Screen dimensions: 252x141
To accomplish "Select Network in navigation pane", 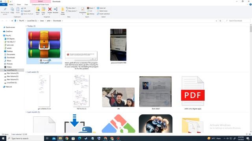I will (x=9, y=87).
